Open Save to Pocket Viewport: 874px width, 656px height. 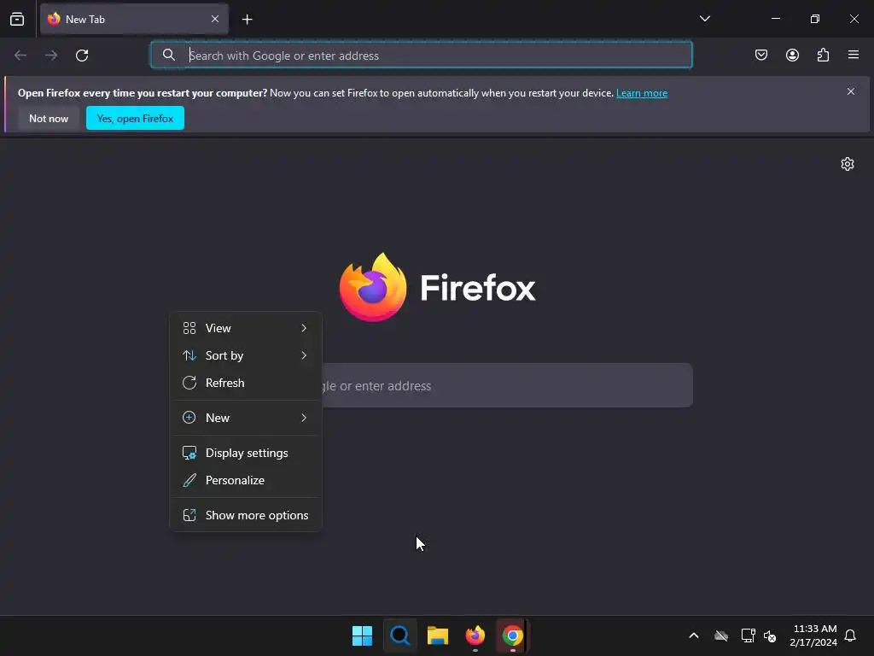760,55
